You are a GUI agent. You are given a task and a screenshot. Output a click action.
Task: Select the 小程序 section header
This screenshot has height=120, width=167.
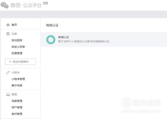(16, 72)
